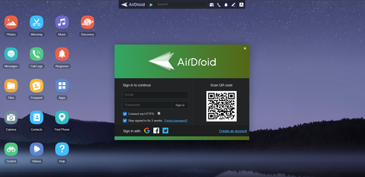Open the Music app icon
365x177 pixels.
62,22
